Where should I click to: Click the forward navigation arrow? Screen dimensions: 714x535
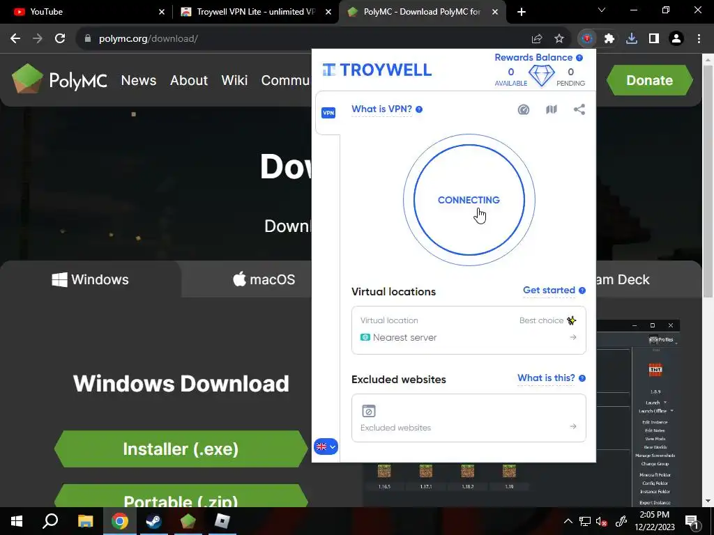coord(38,39)
